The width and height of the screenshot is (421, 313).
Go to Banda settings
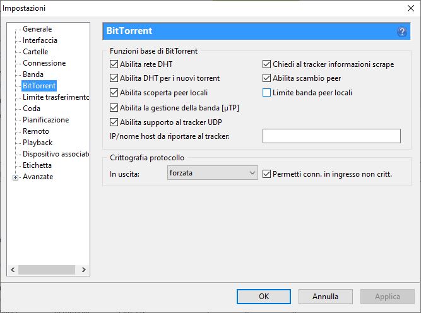point(33,74)
